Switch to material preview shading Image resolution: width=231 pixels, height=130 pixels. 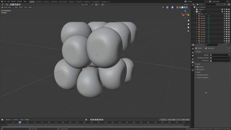pos(184,7)
